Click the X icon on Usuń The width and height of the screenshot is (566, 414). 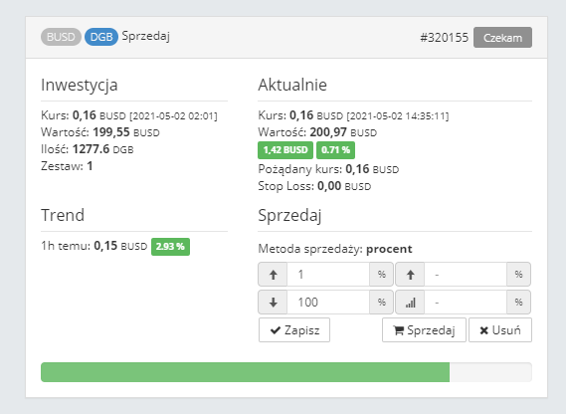tap(484, 330)
